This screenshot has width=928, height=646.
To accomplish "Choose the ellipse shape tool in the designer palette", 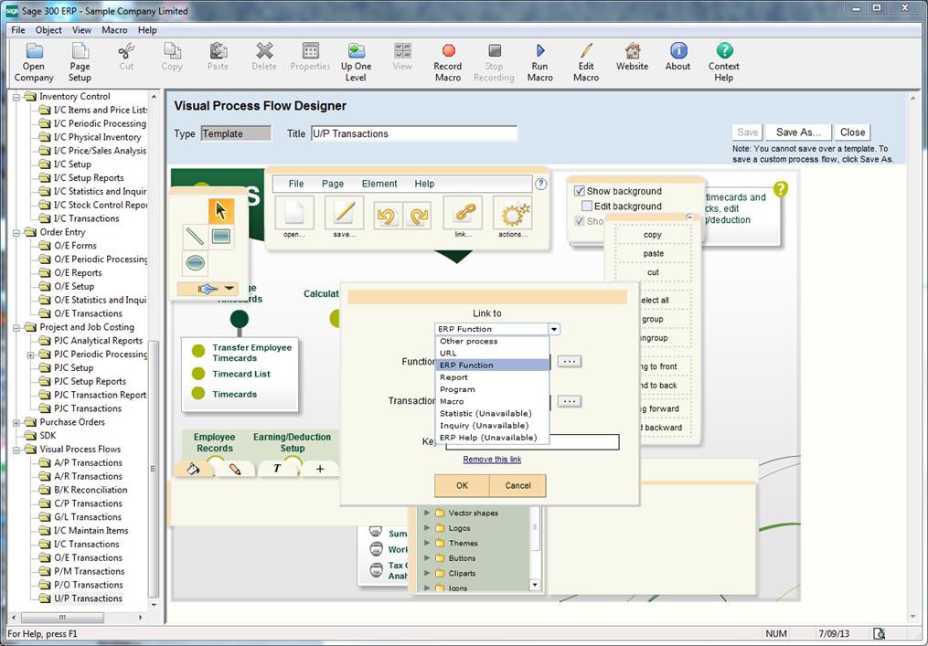I will (196, 262).
